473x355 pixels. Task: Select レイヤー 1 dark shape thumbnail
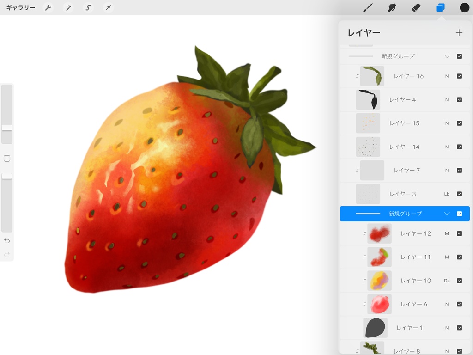coord(375,328)
